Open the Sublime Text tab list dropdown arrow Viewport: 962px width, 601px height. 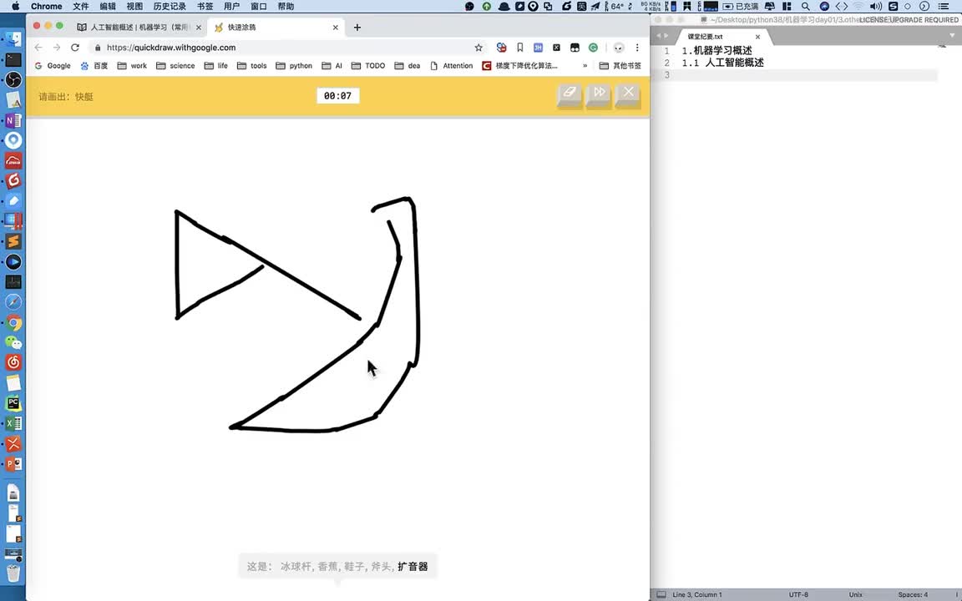coord(953,36)
